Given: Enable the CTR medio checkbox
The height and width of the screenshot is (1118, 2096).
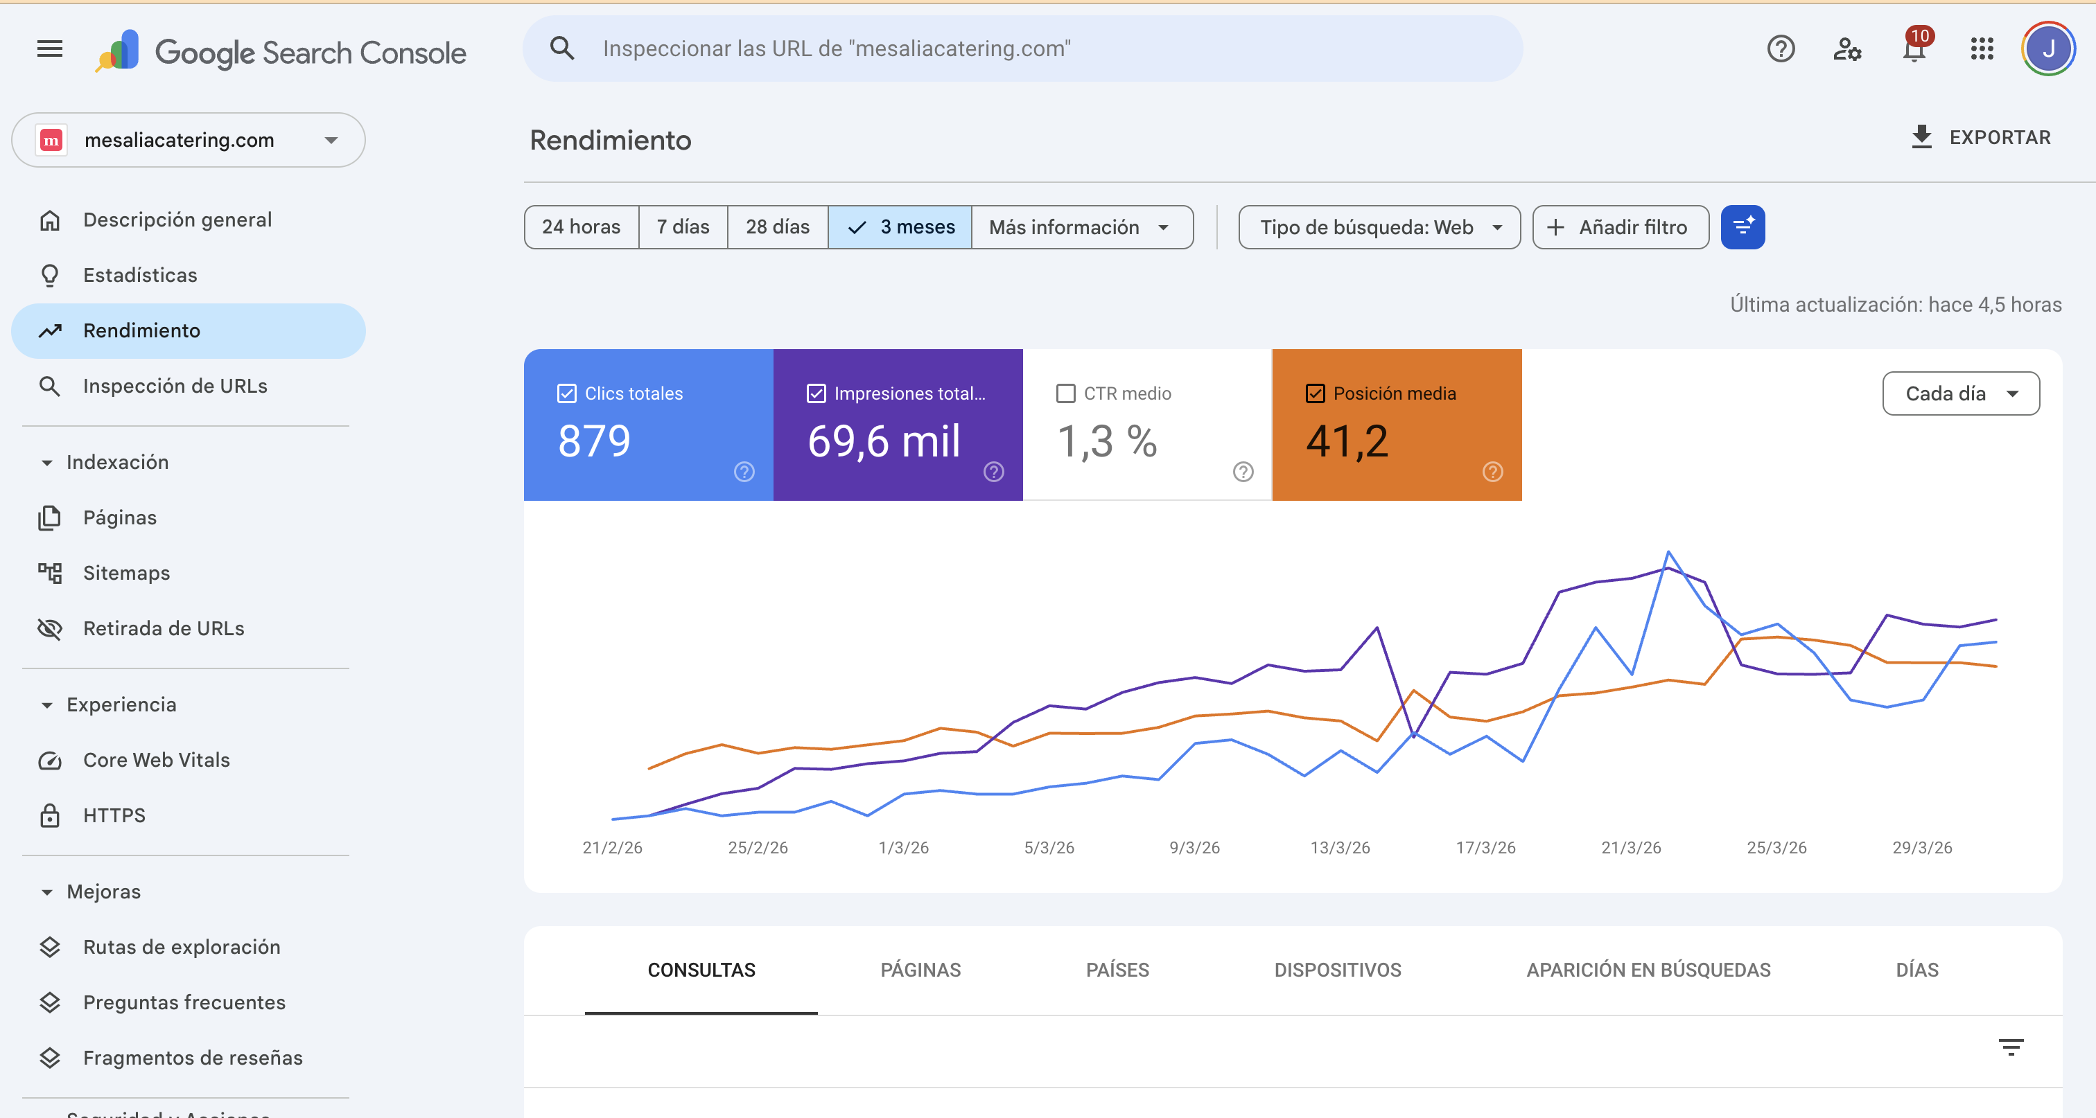Looking at the screenshot, I should point(1065,393).
